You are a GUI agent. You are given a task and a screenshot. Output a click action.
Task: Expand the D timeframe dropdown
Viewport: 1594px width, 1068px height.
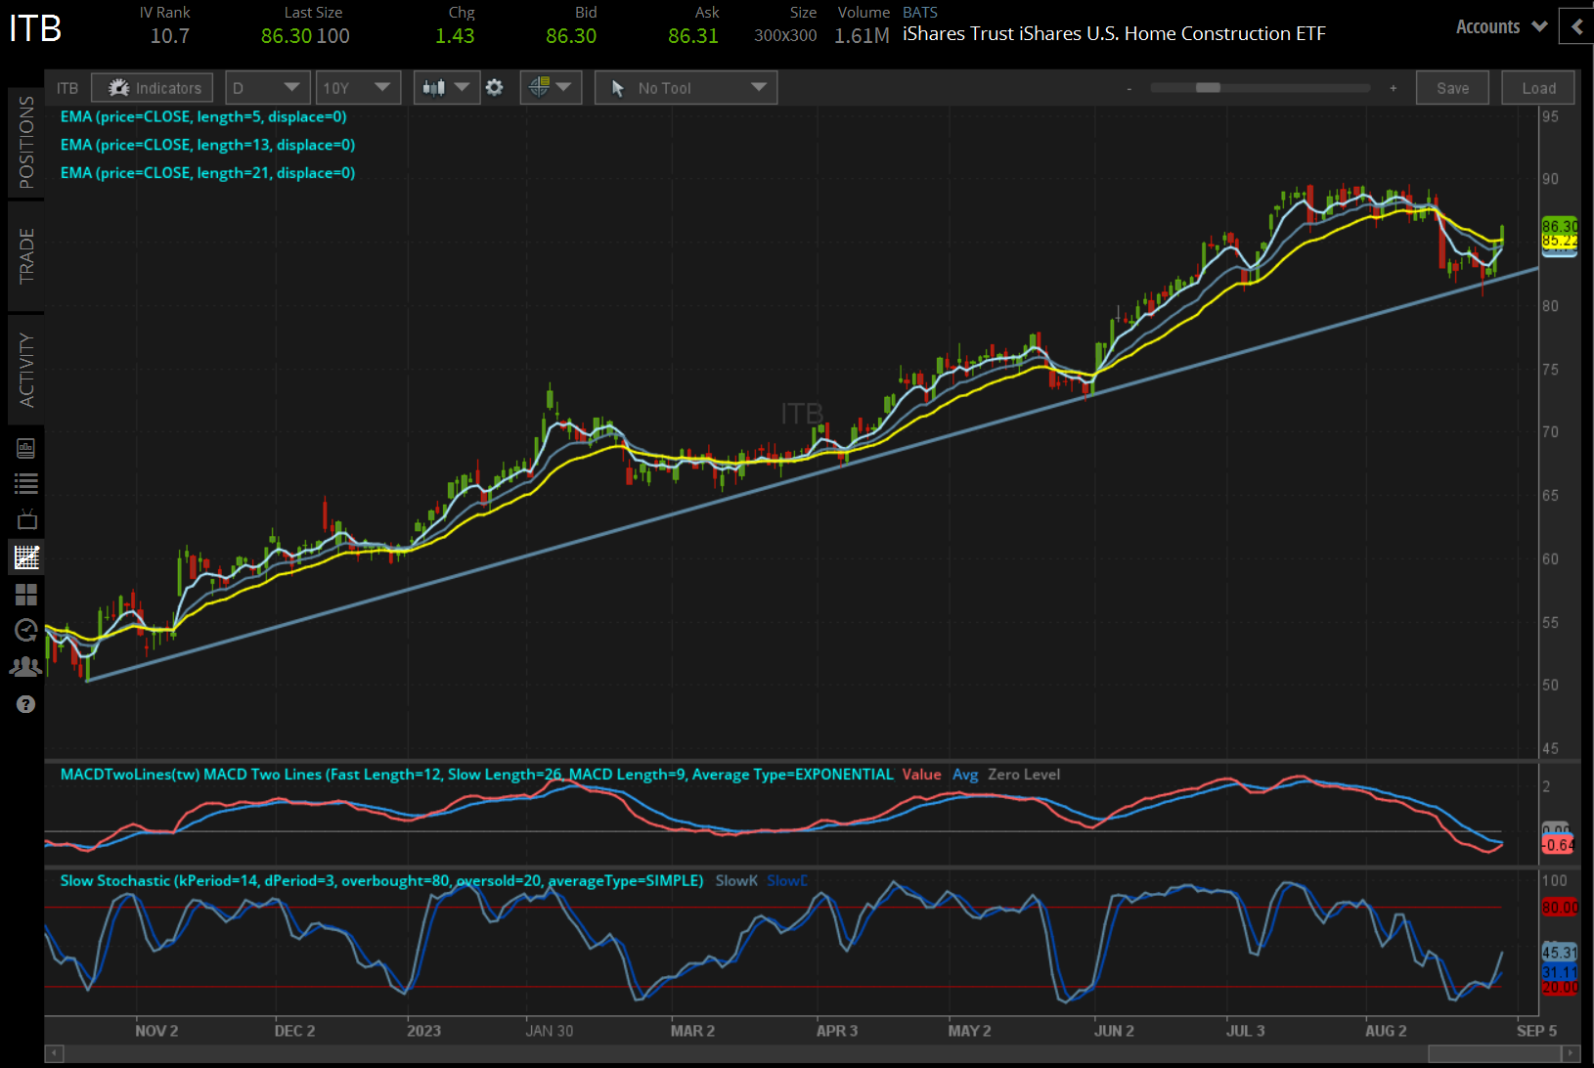pyautogui.click(x=267, y=88)
